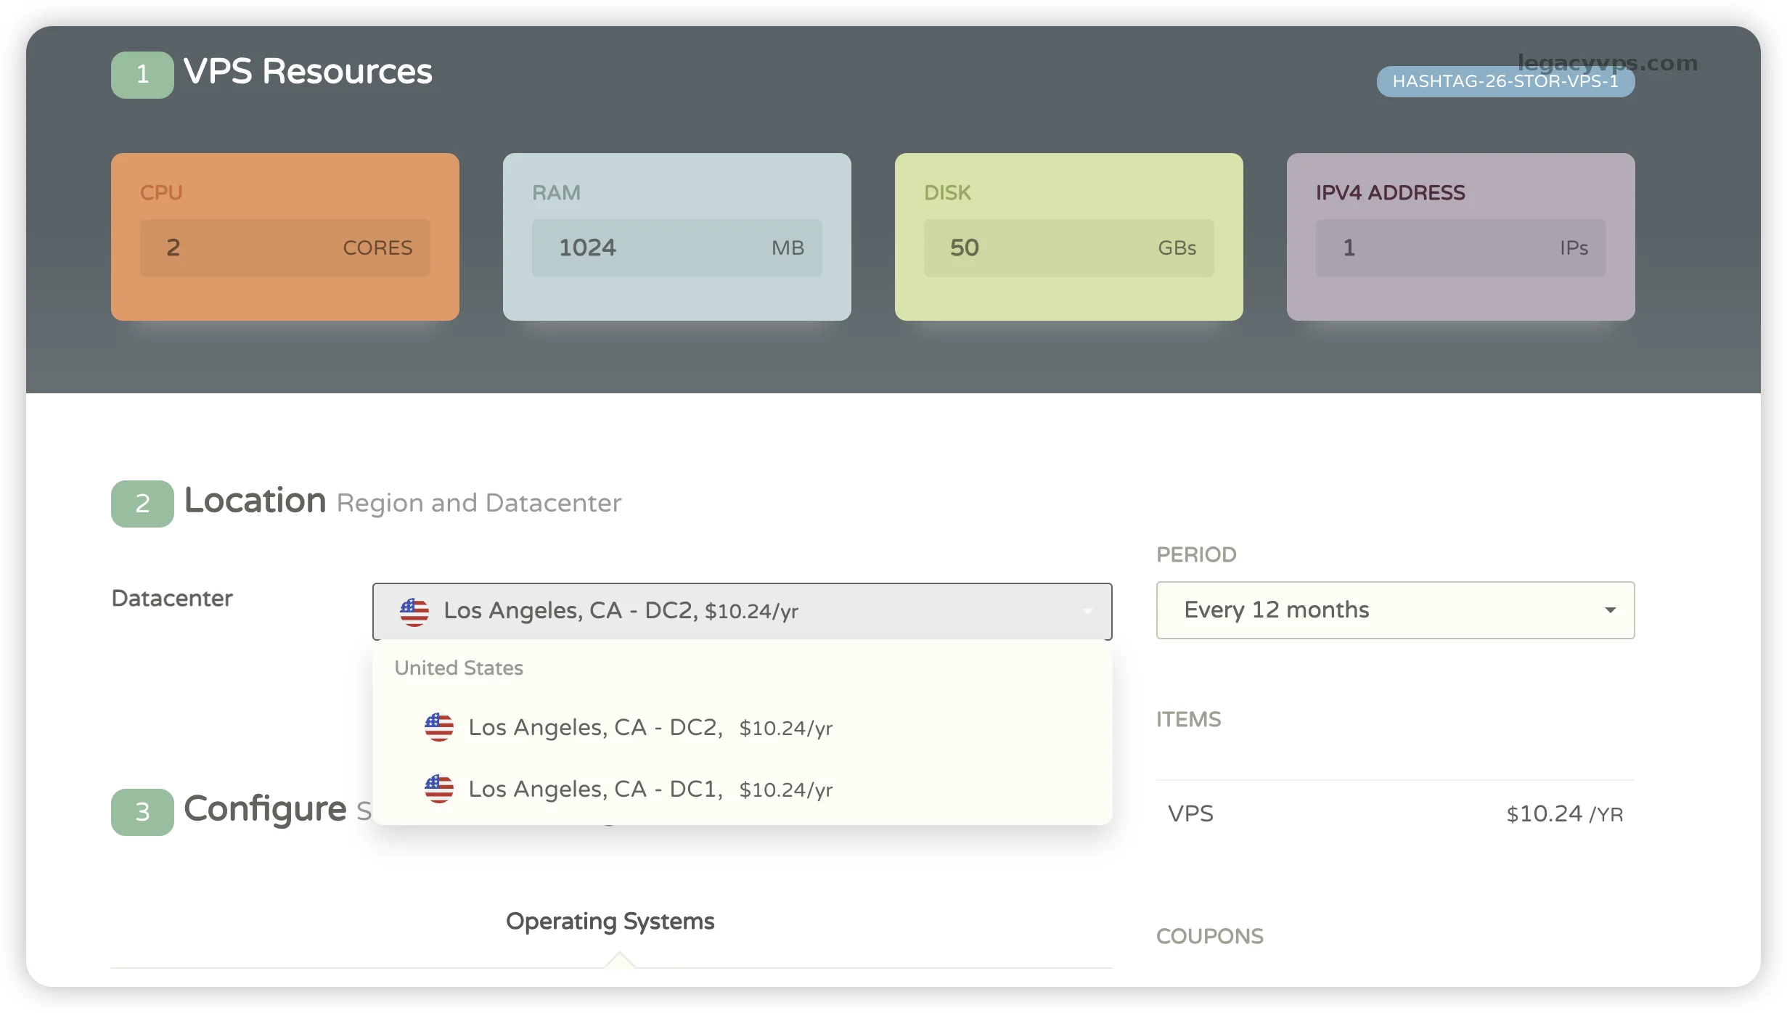Select Los Angeles, CA - DC1 option

click(650, 789)
